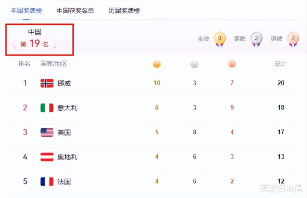Open the 历届奖牌榜 tab
The width and height of the screenshot is (307, 198).
pyautogui.click(x=124, y=11)
